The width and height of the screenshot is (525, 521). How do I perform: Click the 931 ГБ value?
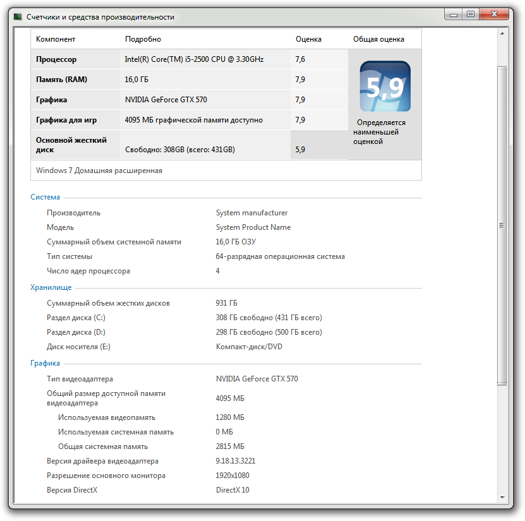click(226, 303)
